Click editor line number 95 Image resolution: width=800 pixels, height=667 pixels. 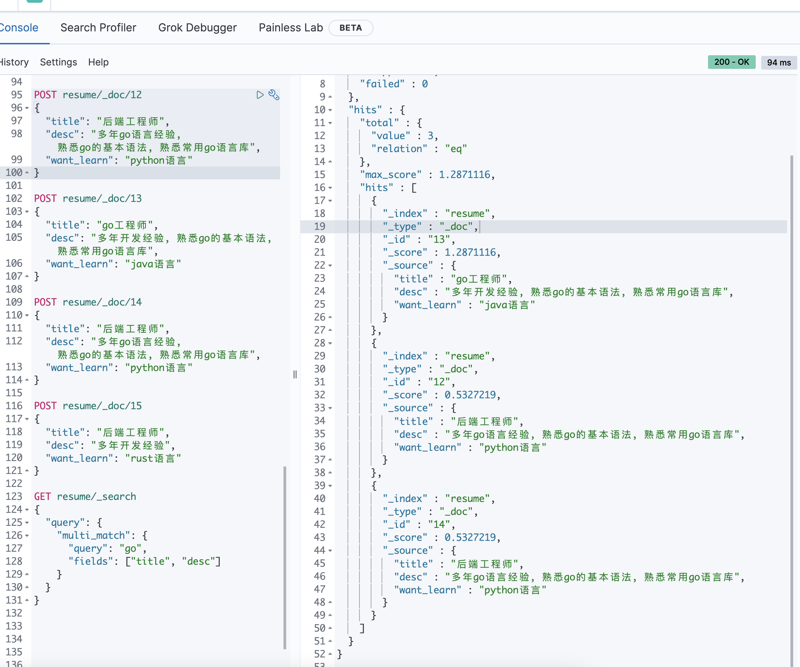[16, 95]
